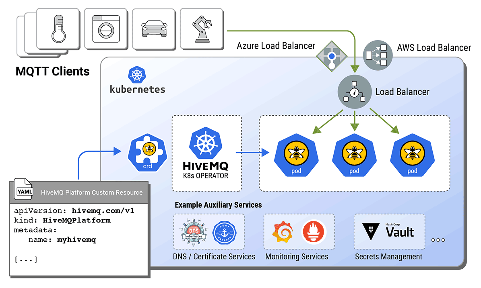The width and height of the screenshot is (481, 288).
Task: Click the 'Azure Load Balancer' label
Action: click(276, 46)
